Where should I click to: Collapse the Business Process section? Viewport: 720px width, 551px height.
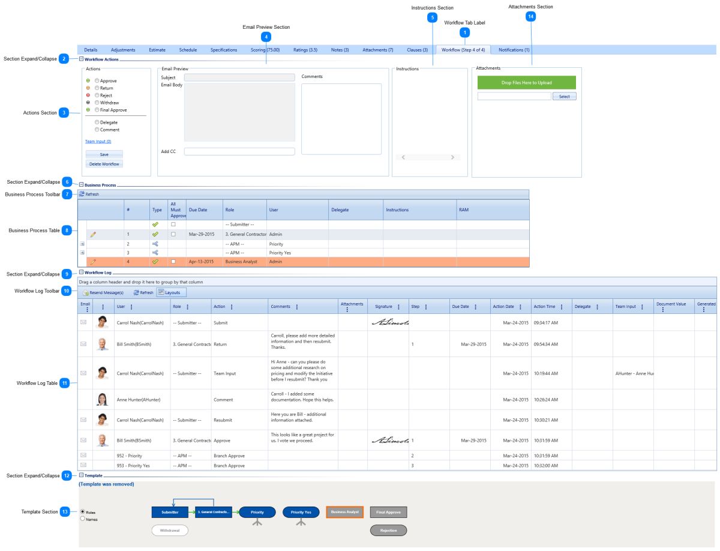tap(81, 185)
